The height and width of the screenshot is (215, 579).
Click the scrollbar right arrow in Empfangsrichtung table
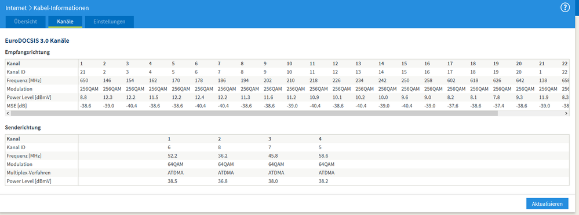pos(566,113)
